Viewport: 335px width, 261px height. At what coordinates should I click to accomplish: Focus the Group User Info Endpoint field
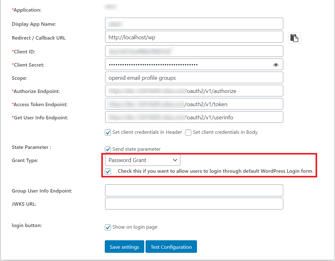[194, 190]
